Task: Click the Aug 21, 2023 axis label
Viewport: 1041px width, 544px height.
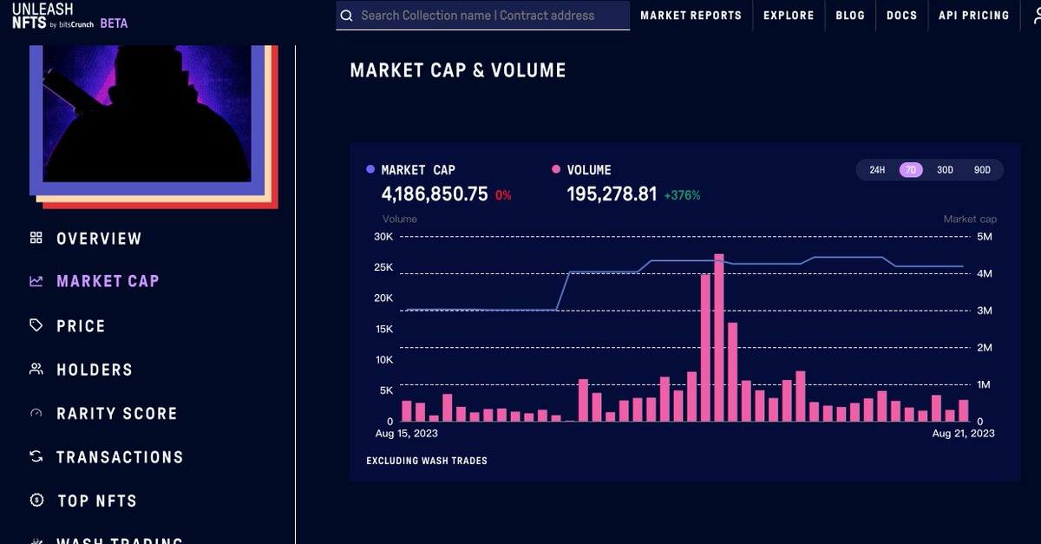Action: click(963, 433)
